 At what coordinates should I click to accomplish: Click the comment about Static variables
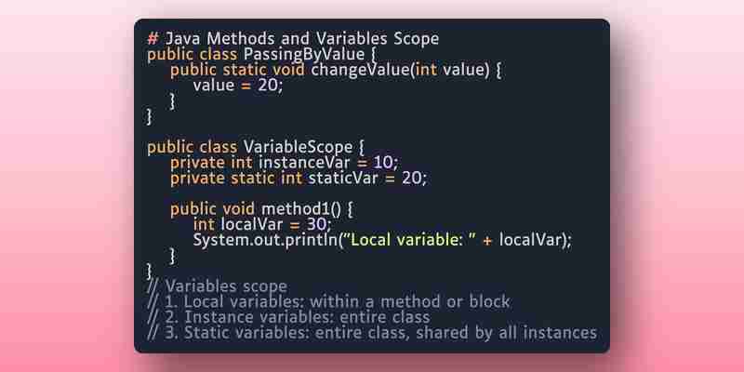pyautogui.click(x=372, y=333)
